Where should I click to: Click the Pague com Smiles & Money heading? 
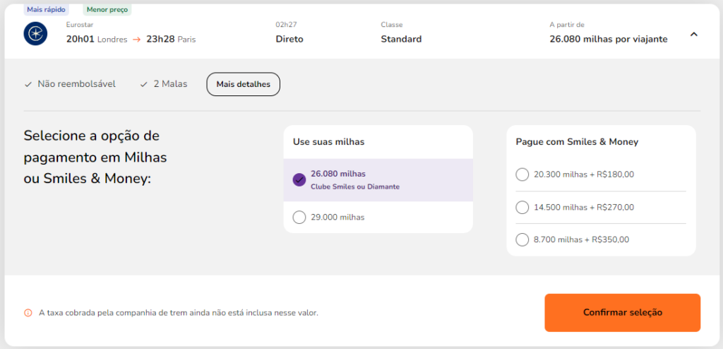pos(577,142)
